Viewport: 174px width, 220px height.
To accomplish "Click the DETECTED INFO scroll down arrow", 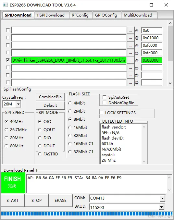I will click(144, 161).
